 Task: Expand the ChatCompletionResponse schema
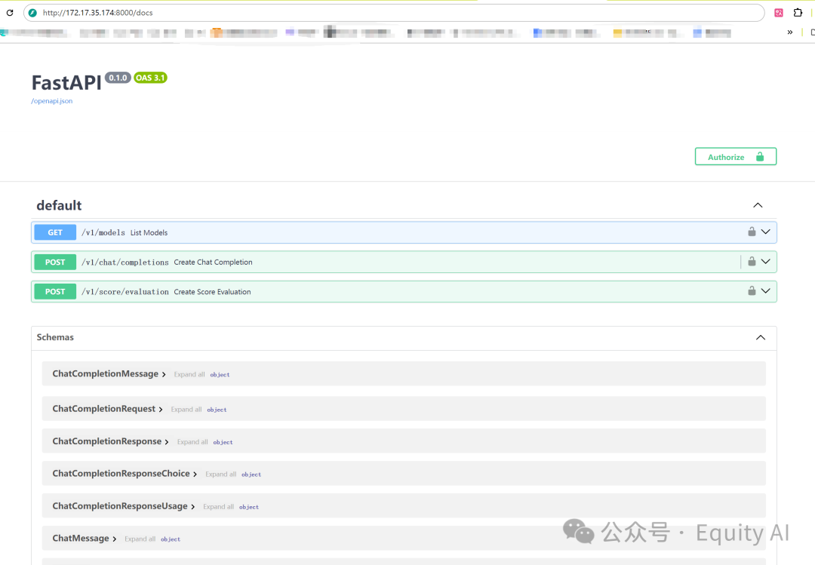[x=110, y=441]
